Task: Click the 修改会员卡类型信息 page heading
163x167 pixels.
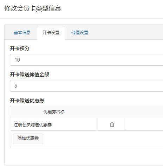Action: 33,8
